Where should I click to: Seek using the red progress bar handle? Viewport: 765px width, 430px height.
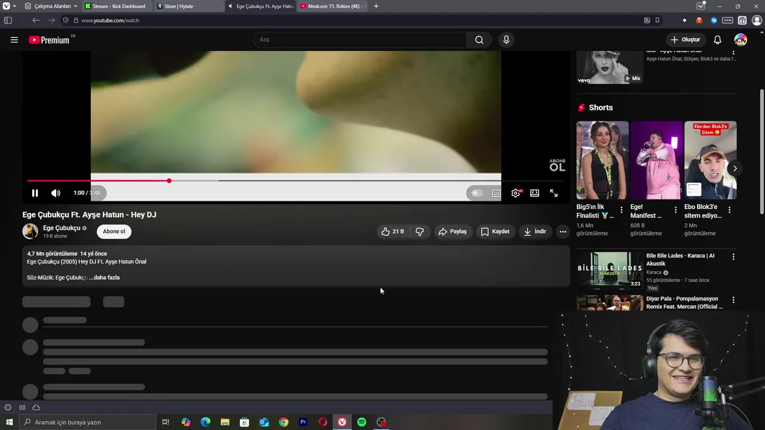coord(169,180)
